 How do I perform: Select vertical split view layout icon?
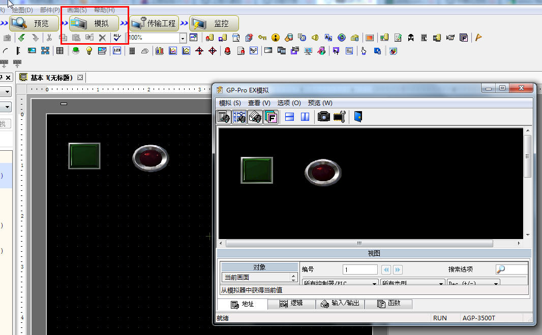[305, 117]
